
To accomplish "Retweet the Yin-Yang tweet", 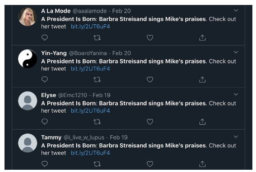I will tap(97, 80).
